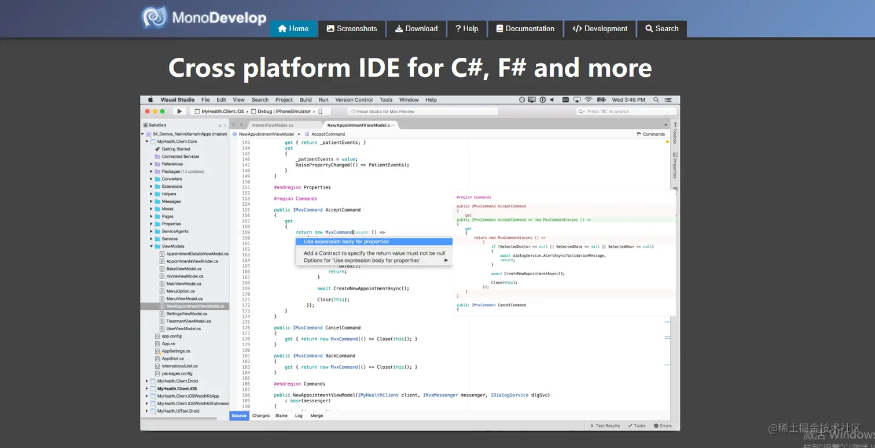Open the Build menu

pos(306,99)
